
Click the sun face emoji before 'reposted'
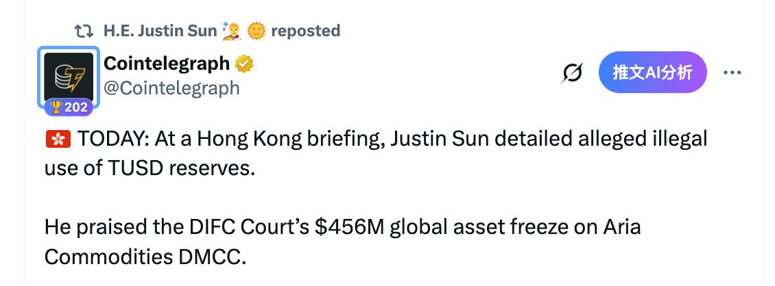(256, 31)
